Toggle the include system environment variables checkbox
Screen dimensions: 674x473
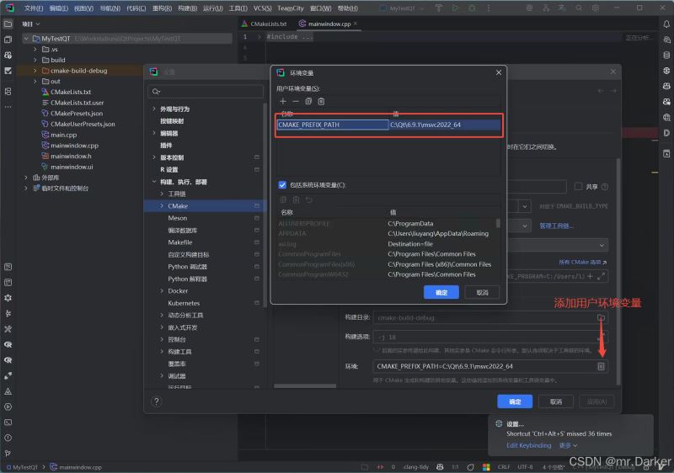click(x=282, y=185)
